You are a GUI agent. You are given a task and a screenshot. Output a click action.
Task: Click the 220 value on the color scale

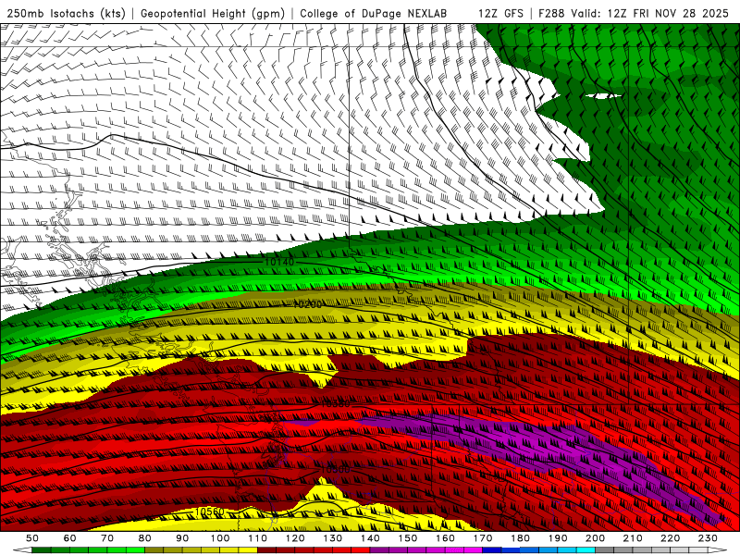click(x=670, y=538)
